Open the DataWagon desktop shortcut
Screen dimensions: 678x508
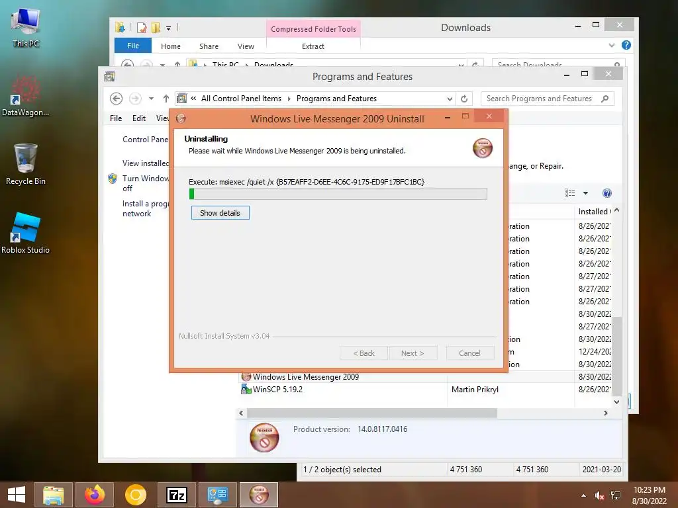pos(25,96)
